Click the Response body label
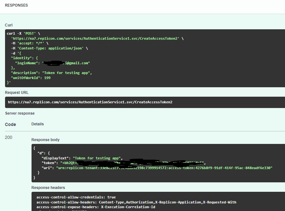 tap(45, 140)
